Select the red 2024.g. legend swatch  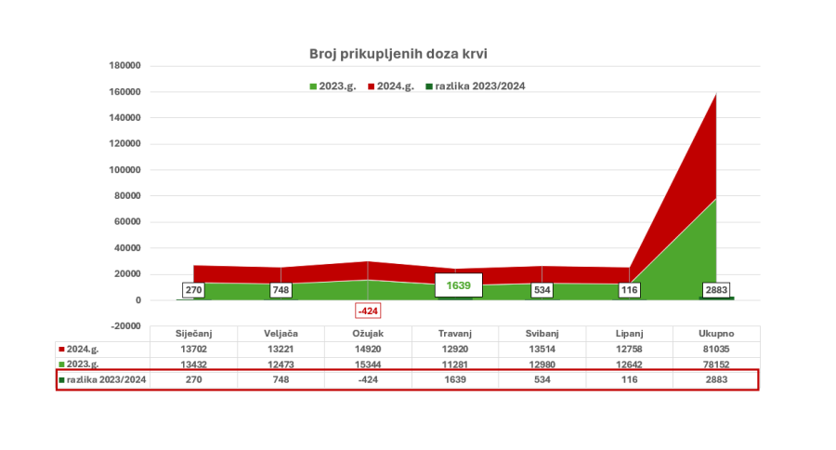click(x=371, y=86)
